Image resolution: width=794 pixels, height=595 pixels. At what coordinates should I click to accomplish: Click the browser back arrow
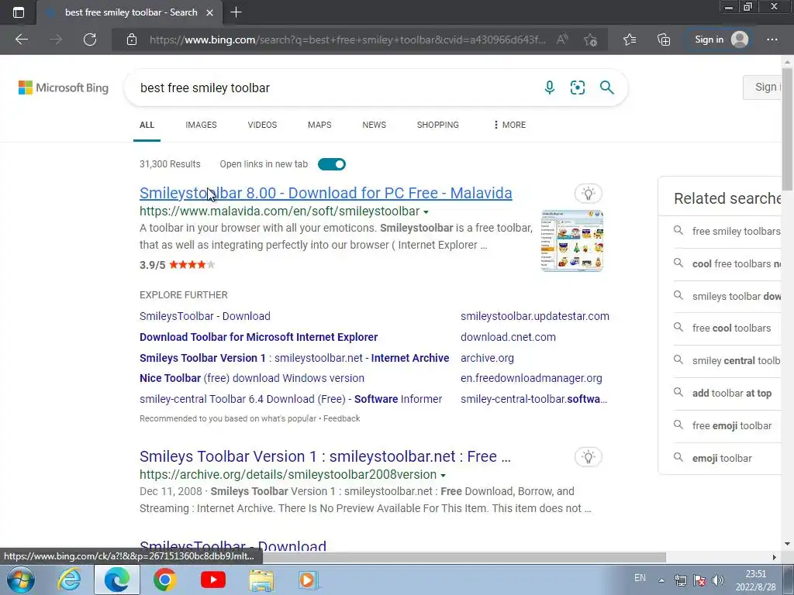(x=22, y=40)
